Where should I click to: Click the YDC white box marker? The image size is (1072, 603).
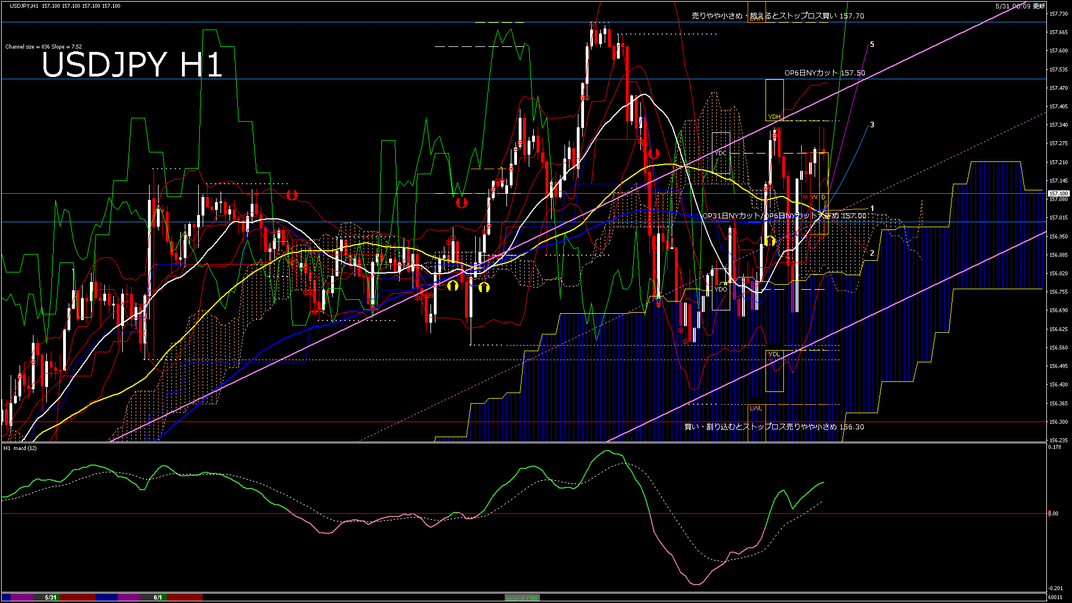pyautogui.click(x=721, y=153)
